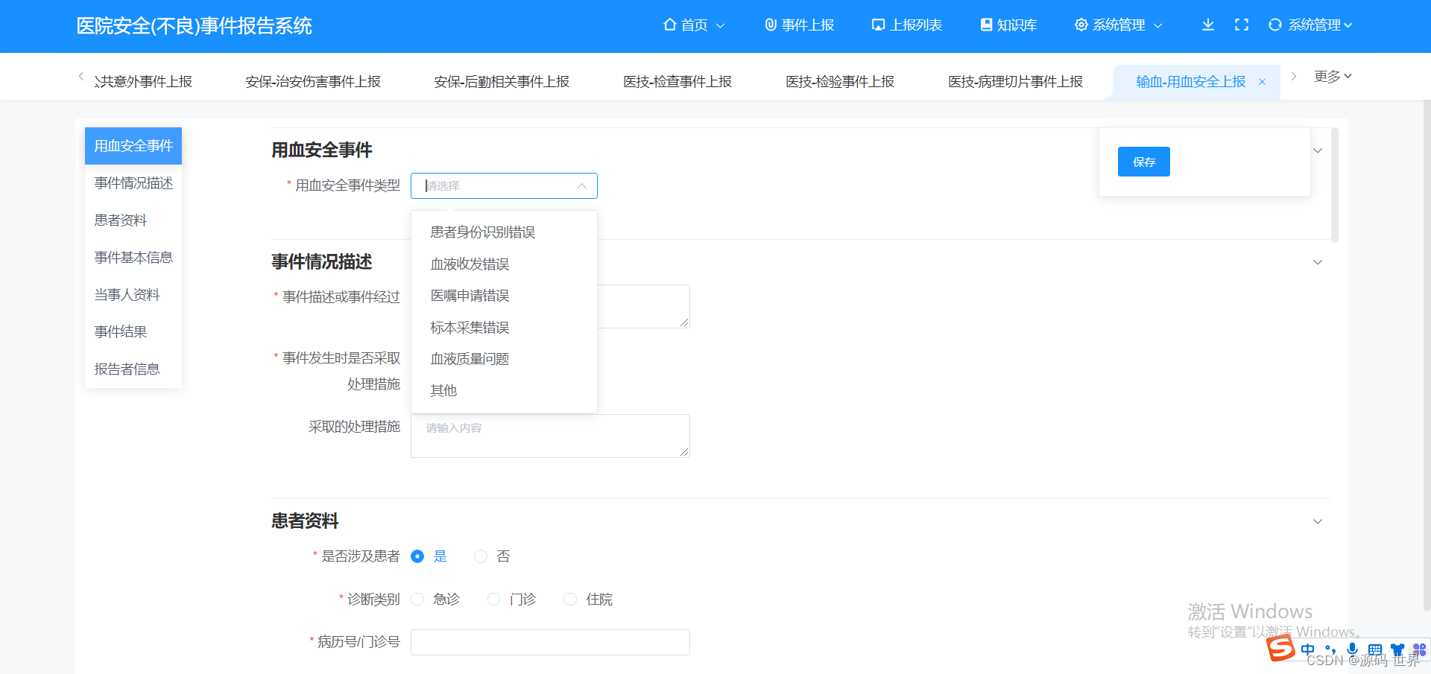Switch to 医技-检验事件上报 tab
The height and width of the screenshot is (674, 1431).
coord(840,82)
